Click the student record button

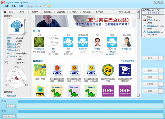coord(5,116)
